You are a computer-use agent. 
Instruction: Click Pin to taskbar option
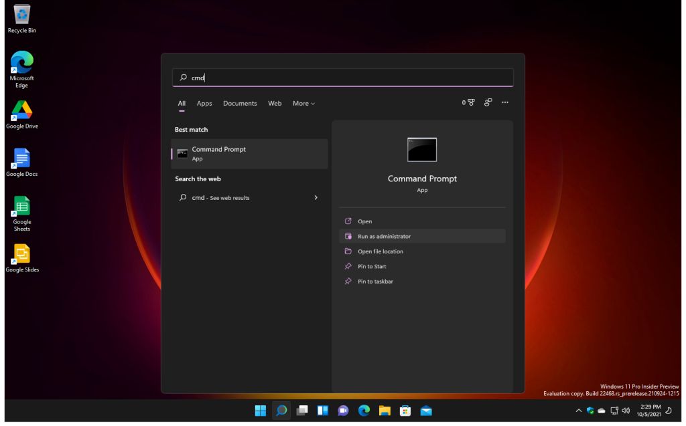click(375, 282)
